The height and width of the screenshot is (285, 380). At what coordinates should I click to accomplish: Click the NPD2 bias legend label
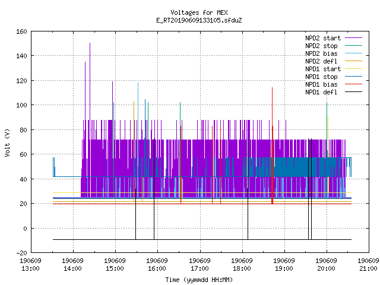(321, 53)
